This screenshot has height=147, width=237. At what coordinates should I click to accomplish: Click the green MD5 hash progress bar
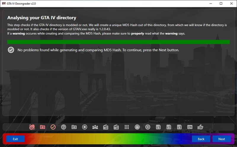[118, 42]
